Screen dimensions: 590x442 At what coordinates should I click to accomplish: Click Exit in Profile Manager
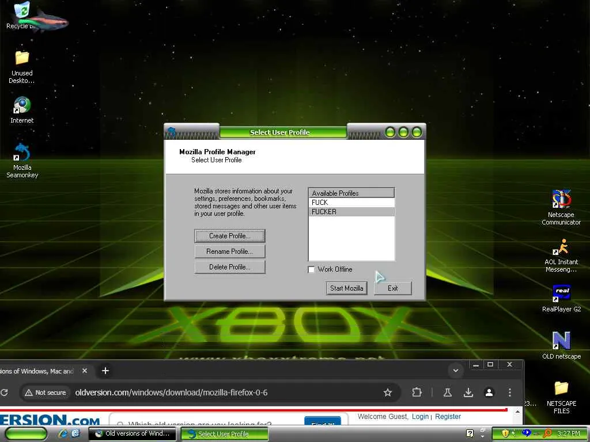[393, 288]
